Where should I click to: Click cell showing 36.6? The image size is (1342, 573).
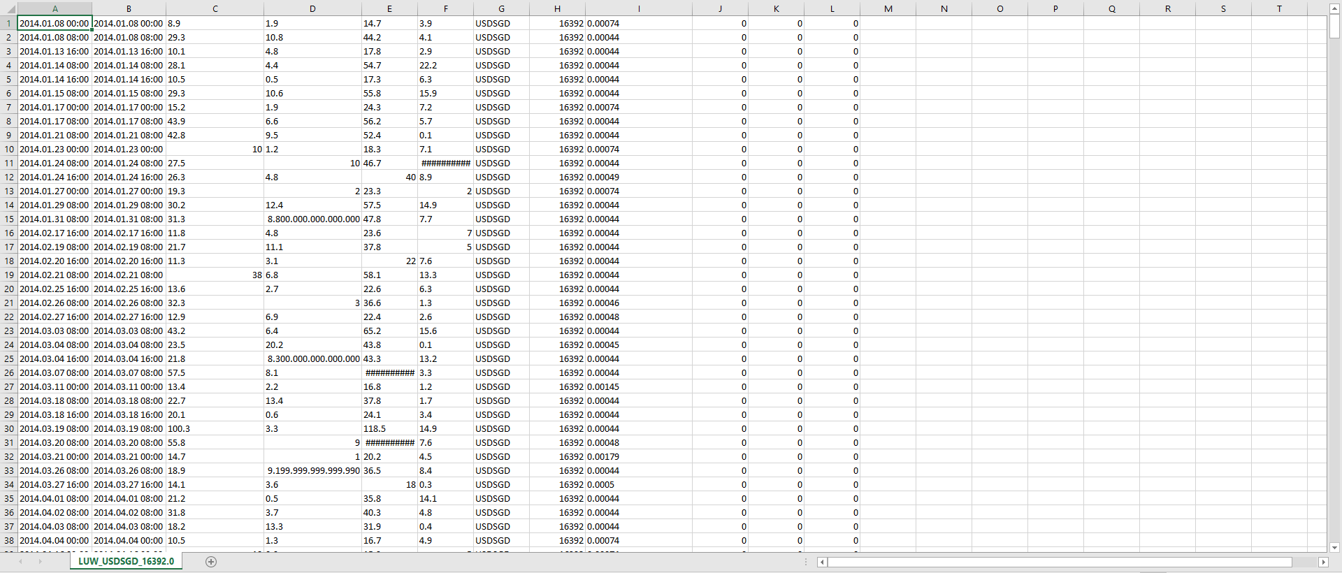[x=389, y=303]
